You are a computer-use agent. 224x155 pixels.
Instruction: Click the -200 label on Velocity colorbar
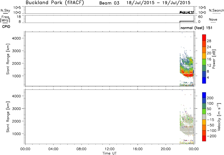click(212, 136)
